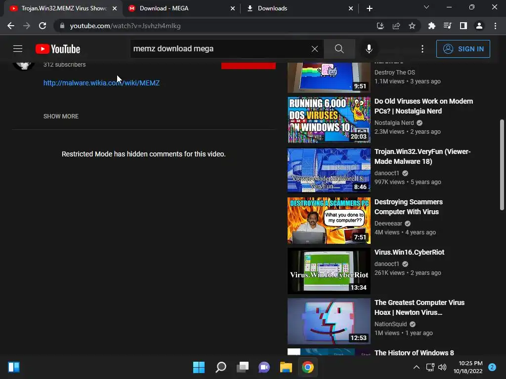Screen dimensions: 506x379
Task: Switch to Downloads tab
Action: (300, 8)
